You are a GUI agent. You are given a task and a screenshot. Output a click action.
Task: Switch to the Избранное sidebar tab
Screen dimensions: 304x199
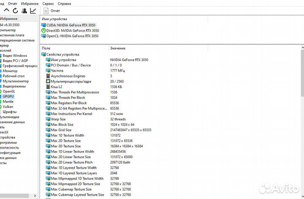coord(9,19)
